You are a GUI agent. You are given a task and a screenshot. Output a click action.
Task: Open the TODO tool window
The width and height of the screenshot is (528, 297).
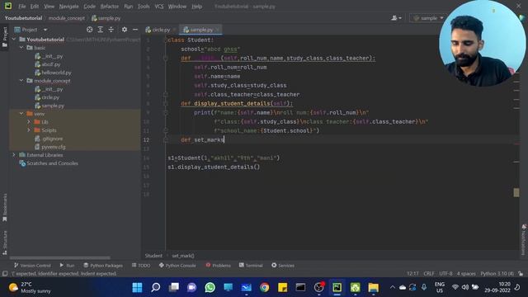[141, 266]
